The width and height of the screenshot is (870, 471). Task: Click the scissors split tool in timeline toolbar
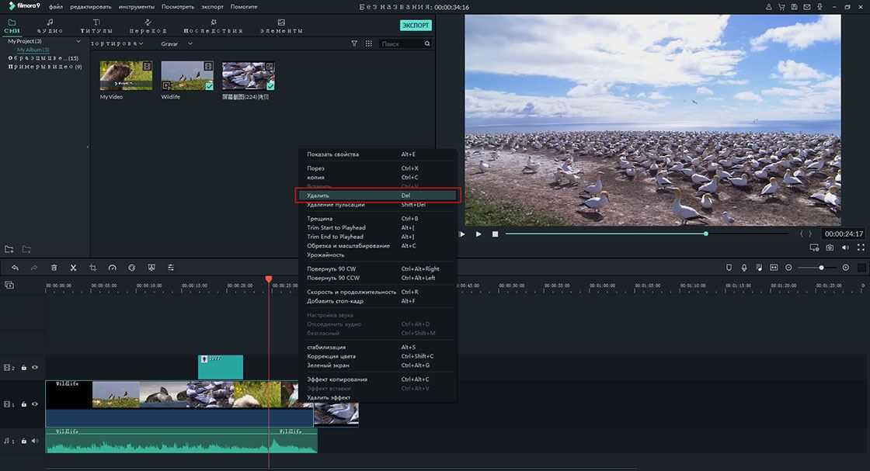coord(73,268)
